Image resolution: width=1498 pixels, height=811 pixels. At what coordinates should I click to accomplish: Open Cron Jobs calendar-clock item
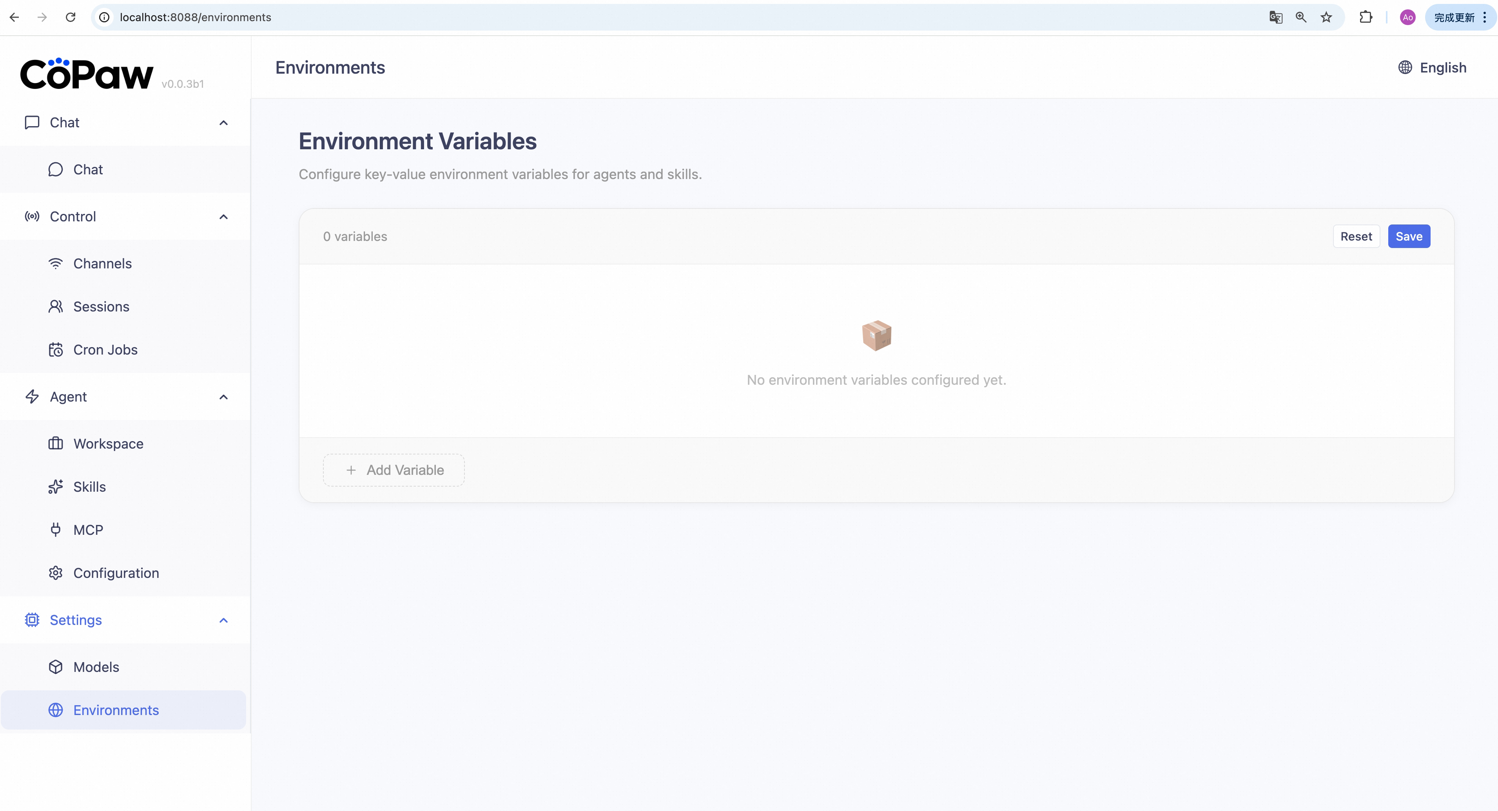click(x=105, y=349)
